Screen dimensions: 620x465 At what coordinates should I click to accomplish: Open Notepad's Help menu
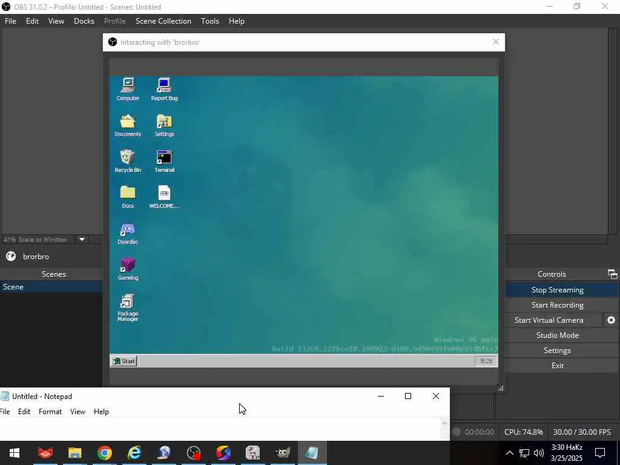click(101, 411)
